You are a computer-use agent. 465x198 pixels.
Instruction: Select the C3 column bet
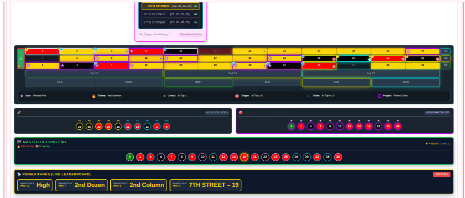point(445,51)
